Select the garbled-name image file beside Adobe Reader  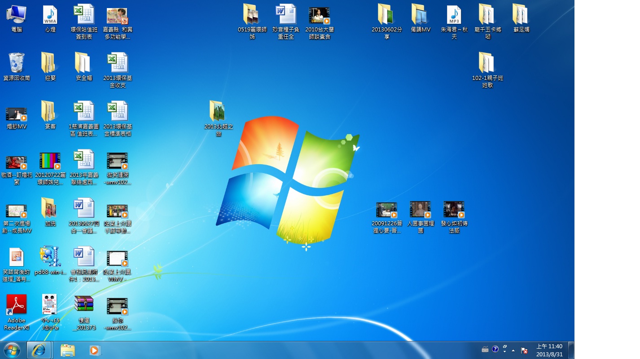tap(50, 312)
